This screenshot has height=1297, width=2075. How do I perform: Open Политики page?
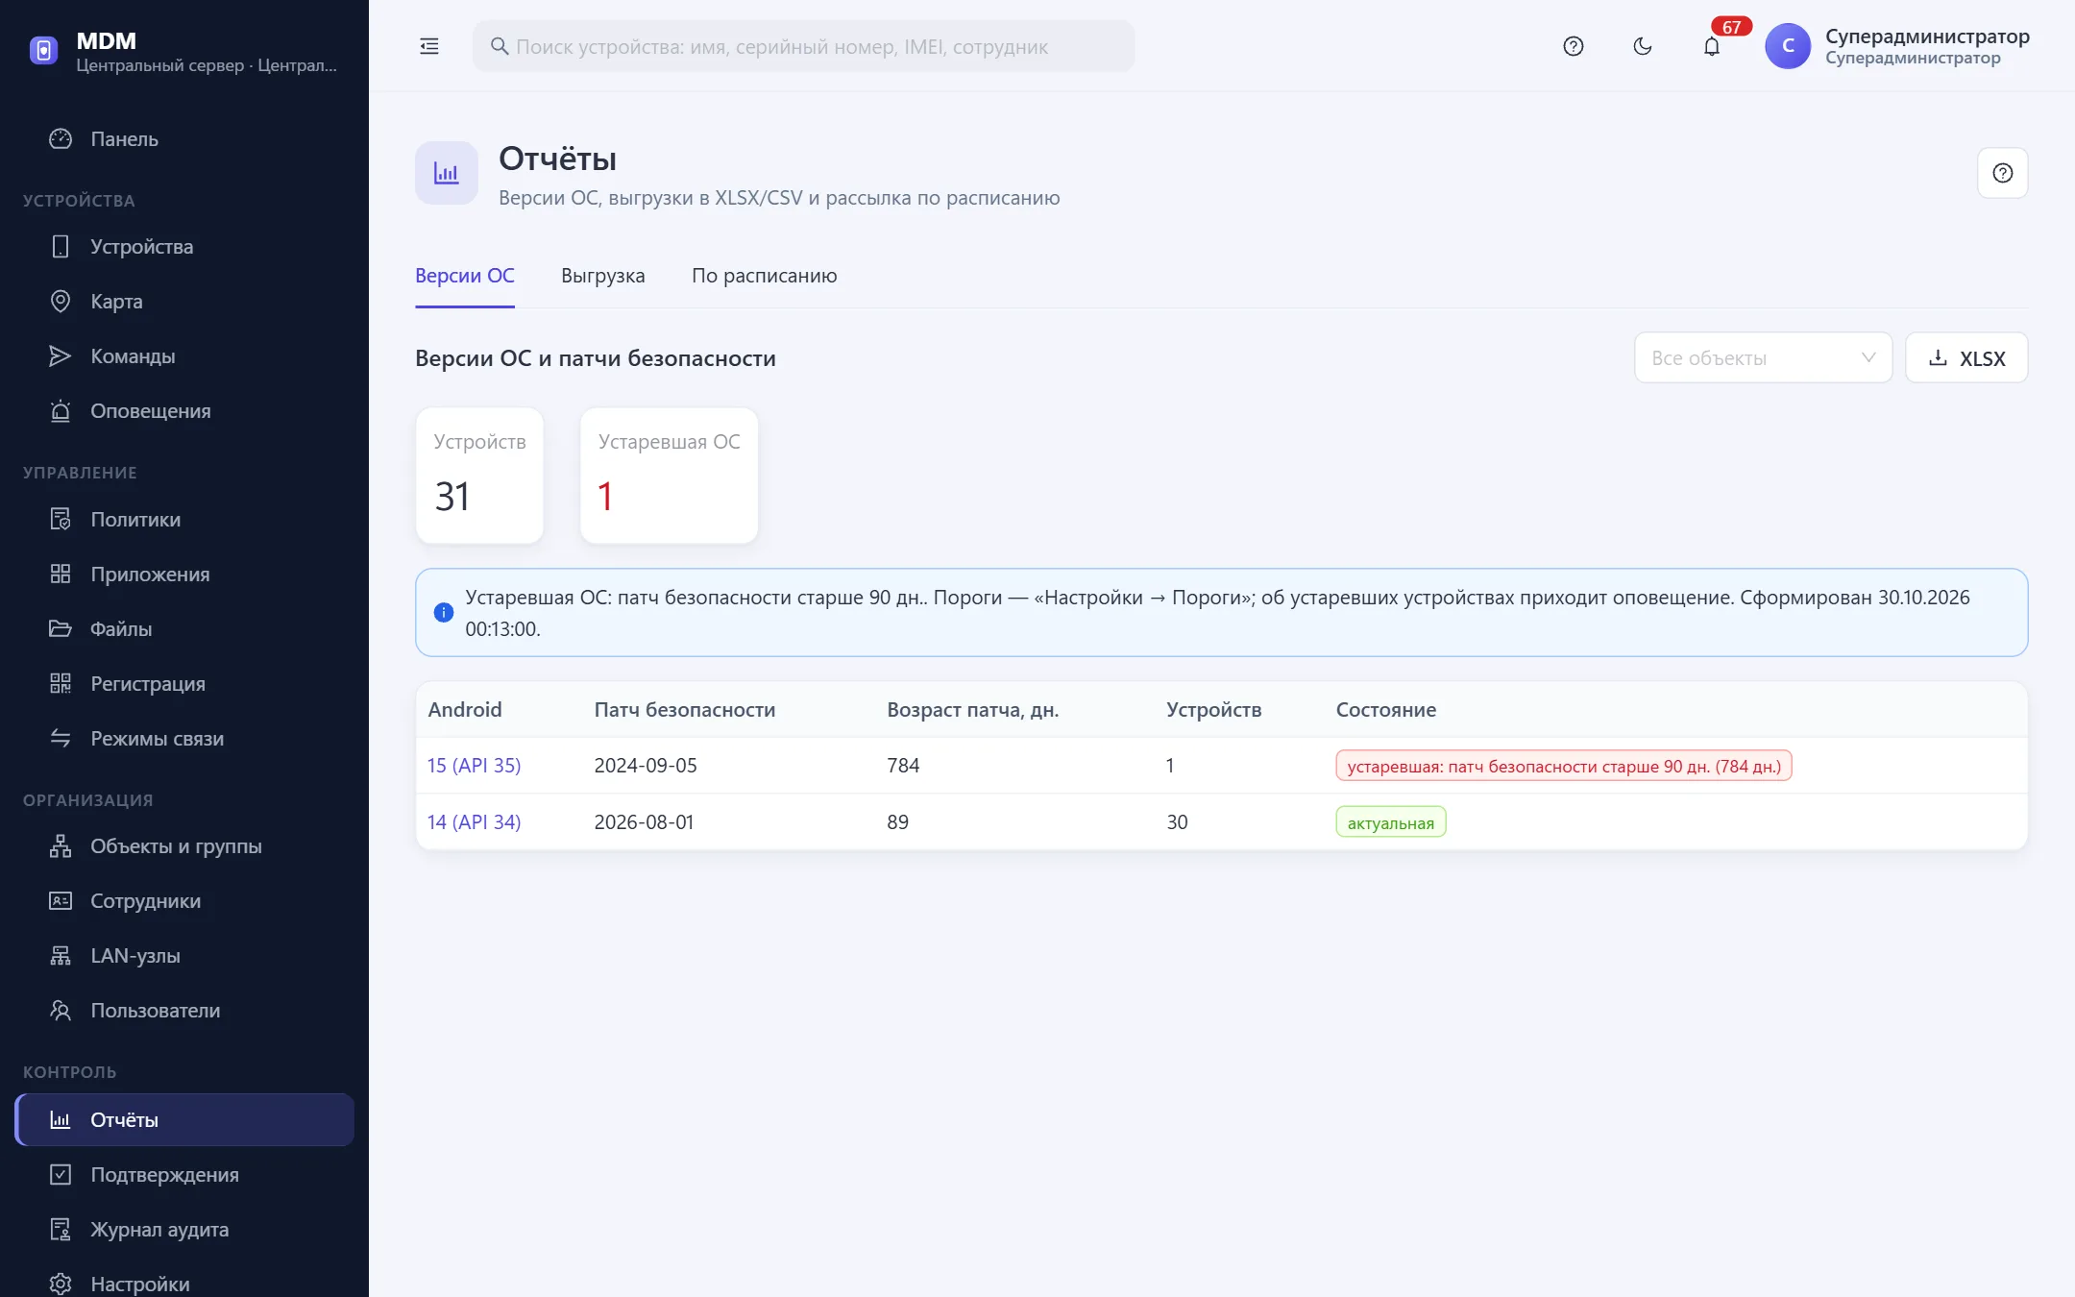coord(184,520)
